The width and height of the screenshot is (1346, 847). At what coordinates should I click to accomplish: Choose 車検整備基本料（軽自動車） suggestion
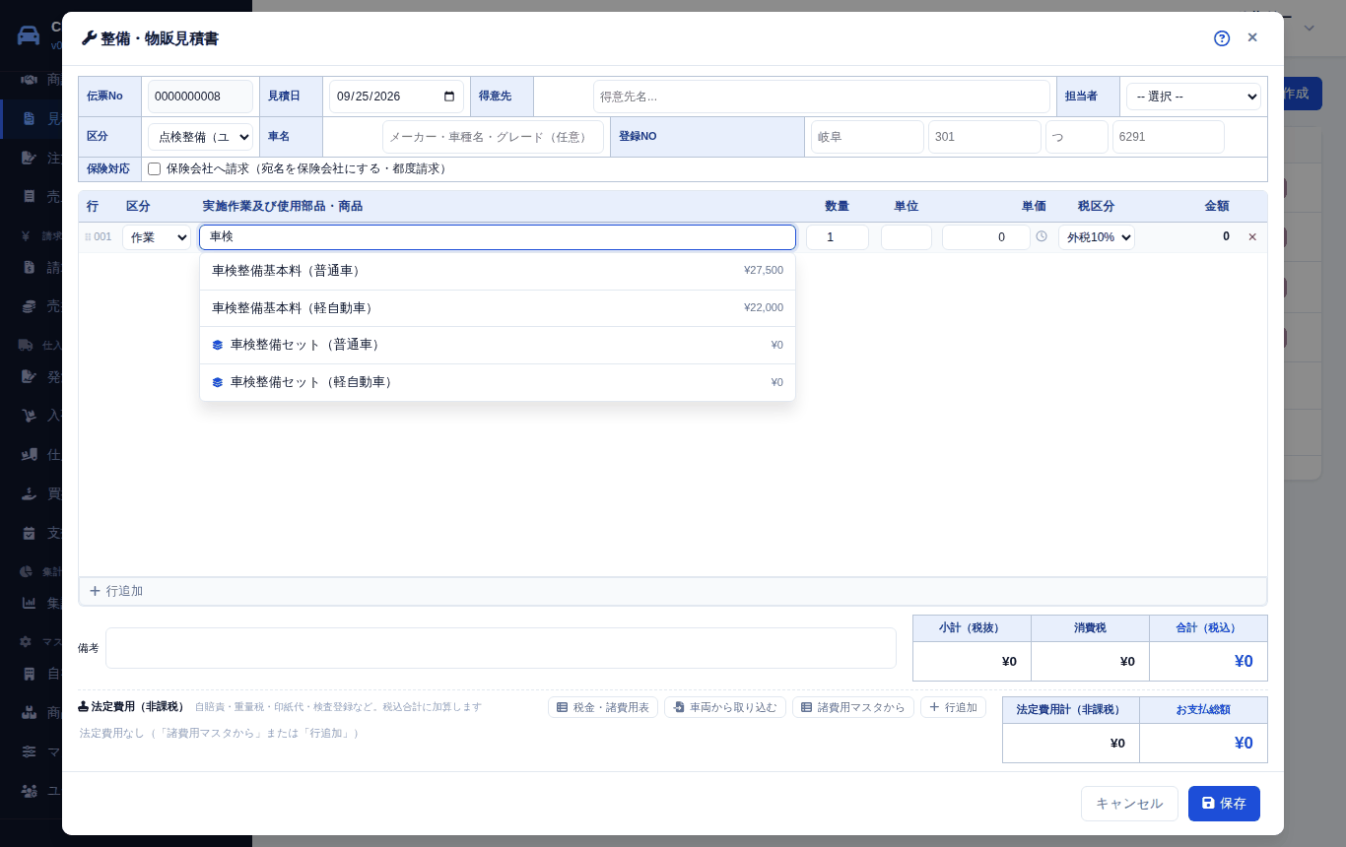coord(498,308)
